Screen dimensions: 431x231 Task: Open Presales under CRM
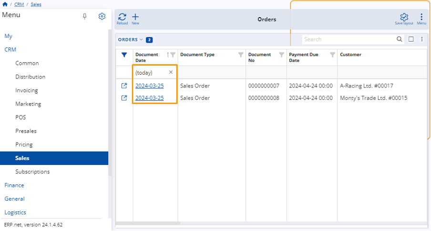26,131
